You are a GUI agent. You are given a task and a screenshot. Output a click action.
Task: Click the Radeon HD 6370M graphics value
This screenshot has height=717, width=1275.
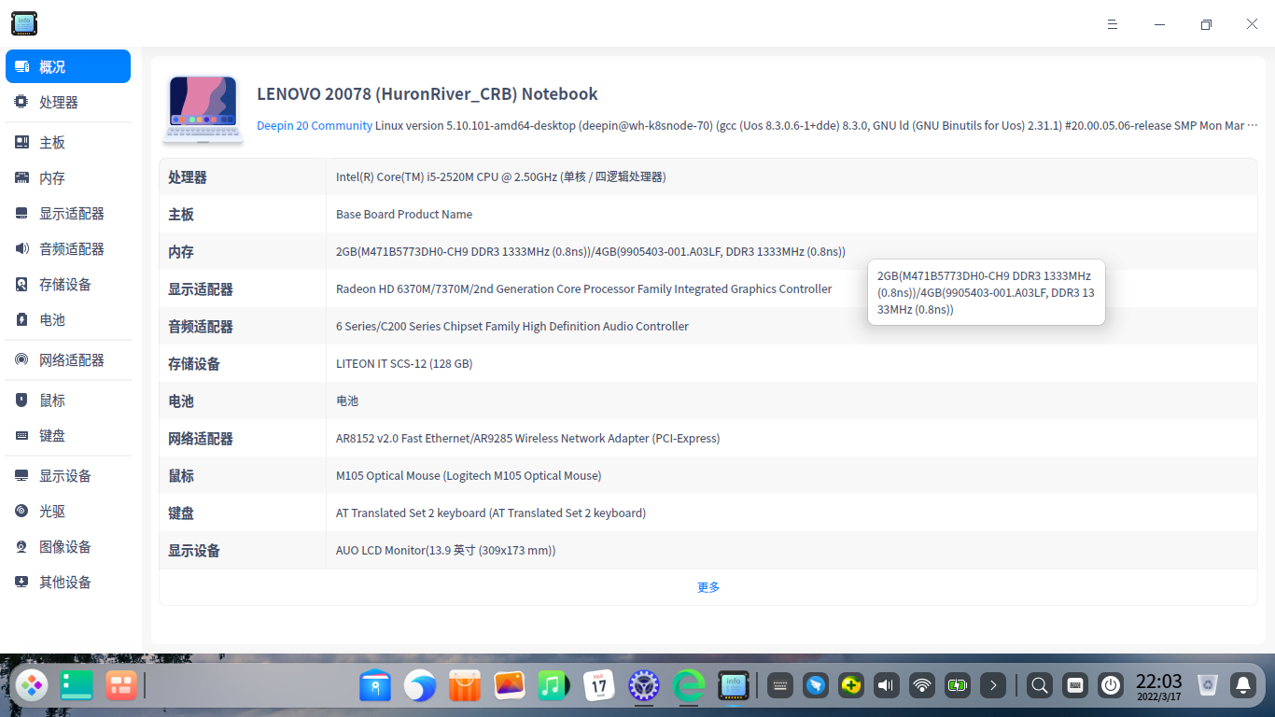click(x=583, y=288)
